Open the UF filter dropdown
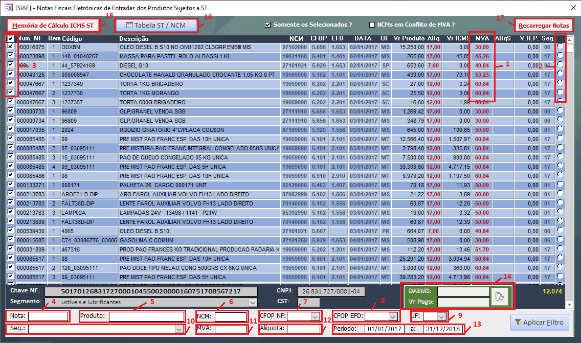The width and height of the screenshot is (581, 343). (442, 316)
